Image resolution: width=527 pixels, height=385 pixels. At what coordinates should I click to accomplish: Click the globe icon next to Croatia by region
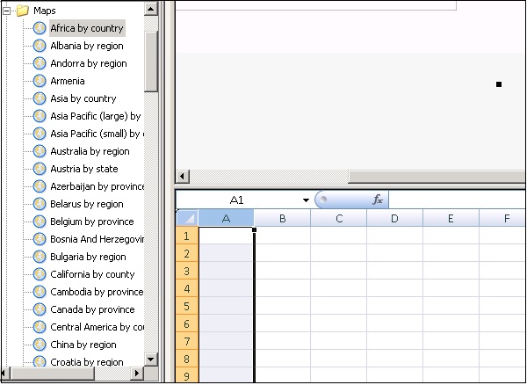pos(40,361)
